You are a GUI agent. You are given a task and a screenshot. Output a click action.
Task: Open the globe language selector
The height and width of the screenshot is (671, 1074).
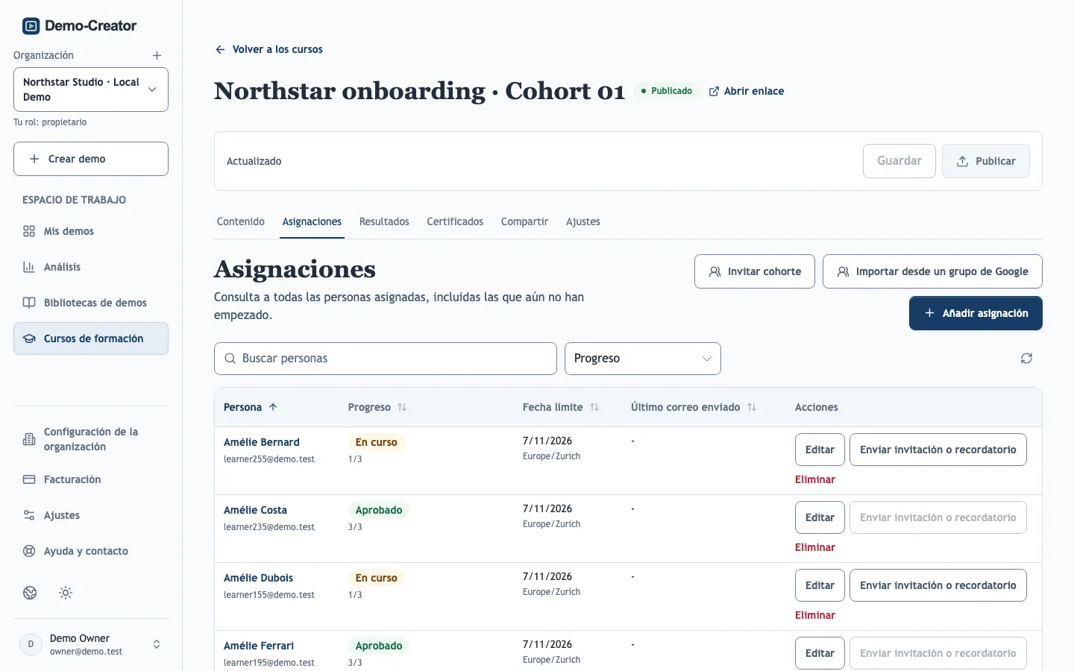click(x=30, y=593)
